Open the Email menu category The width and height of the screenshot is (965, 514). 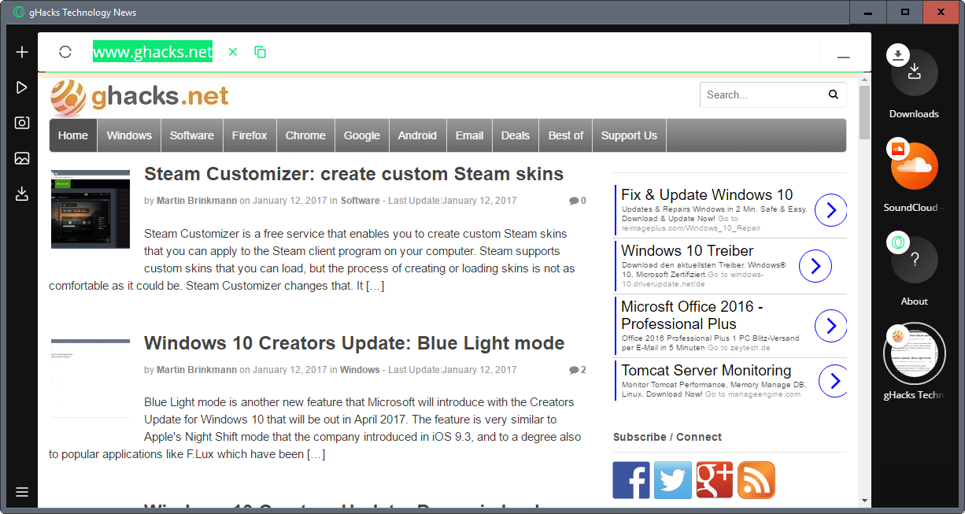click(469, 135)
